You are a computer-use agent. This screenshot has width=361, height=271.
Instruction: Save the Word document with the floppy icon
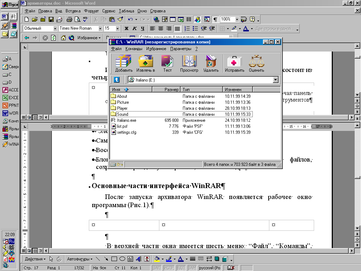pyautogui.click(x=51, y=19)
